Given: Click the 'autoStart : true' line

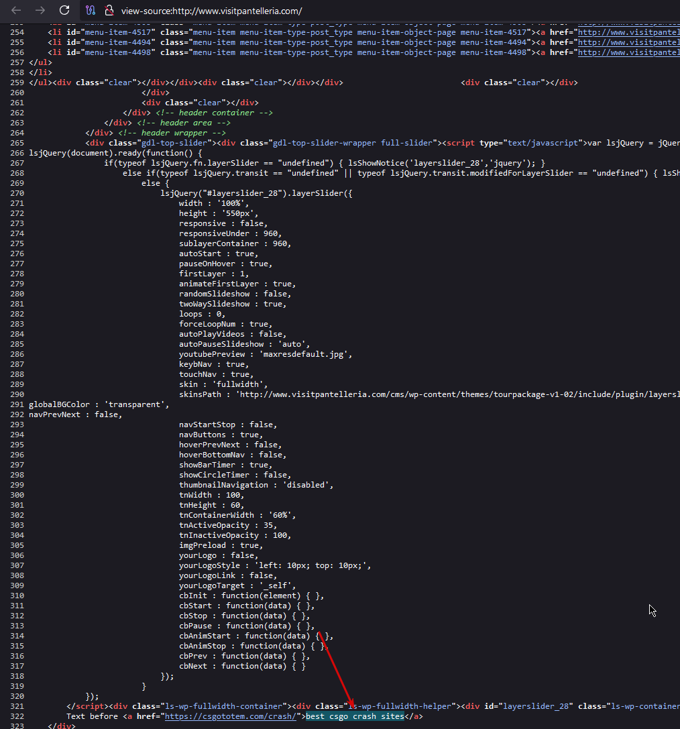Looking at the screenshot, I should pyautogui.click(x=219, y=254).
